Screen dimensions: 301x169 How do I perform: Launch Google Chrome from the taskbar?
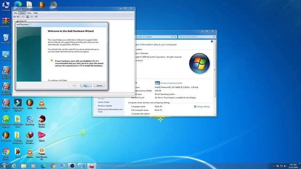[53, 166]
